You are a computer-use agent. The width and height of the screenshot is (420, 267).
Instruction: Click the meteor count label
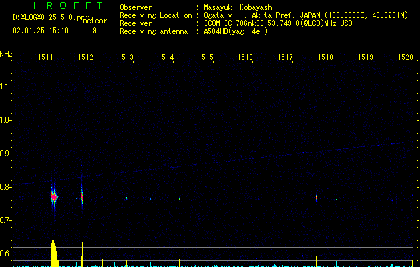pos(95,21)
